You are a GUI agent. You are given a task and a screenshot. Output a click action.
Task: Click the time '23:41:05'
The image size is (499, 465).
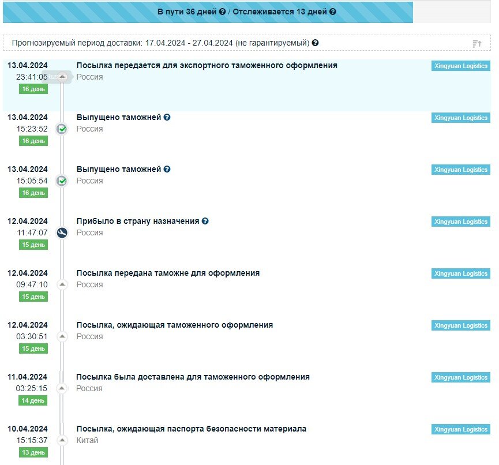(32, 77)
